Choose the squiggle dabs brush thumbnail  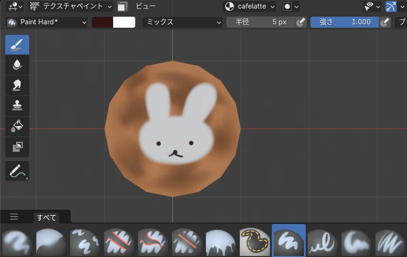(x=85, y=243)
